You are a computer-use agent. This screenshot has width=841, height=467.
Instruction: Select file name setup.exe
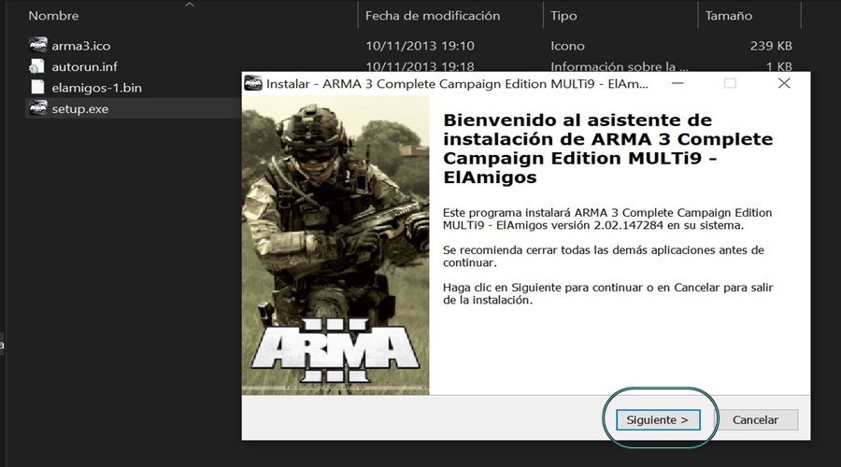pyautogui.click(x=80, y=109)
